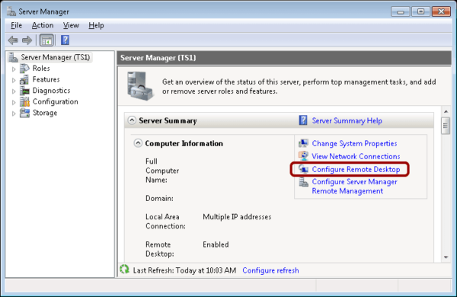Click the Server Manager (TS1) pane header

[x=284, y=58]
